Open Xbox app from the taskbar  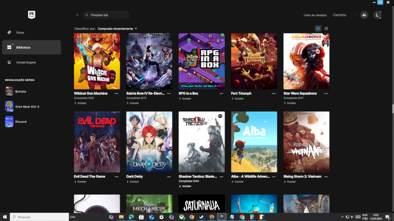[182, 217]
